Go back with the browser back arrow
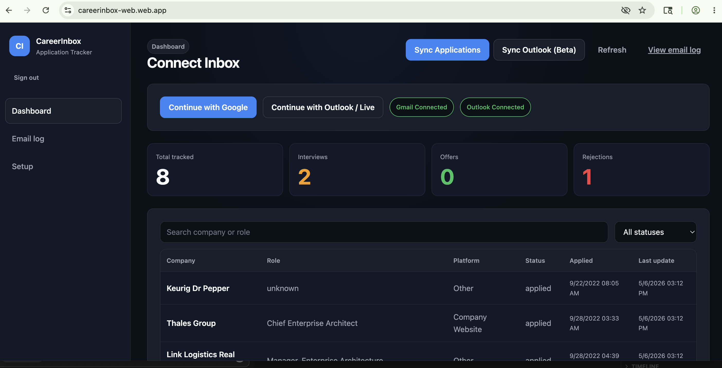722x368 pixels. coord(9,10)
